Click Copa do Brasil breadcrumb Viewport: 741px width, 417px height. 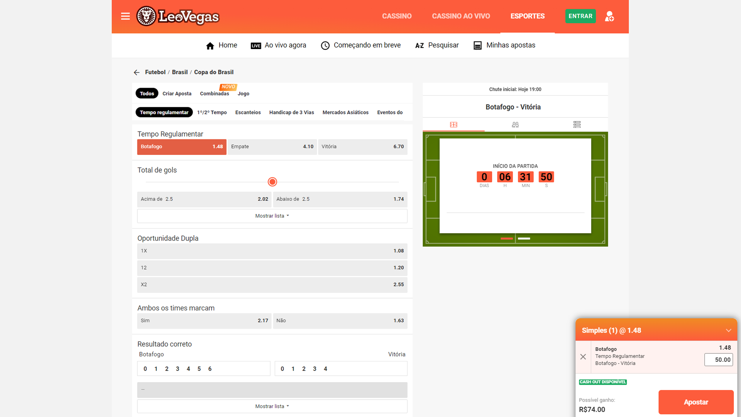point(214,72)
